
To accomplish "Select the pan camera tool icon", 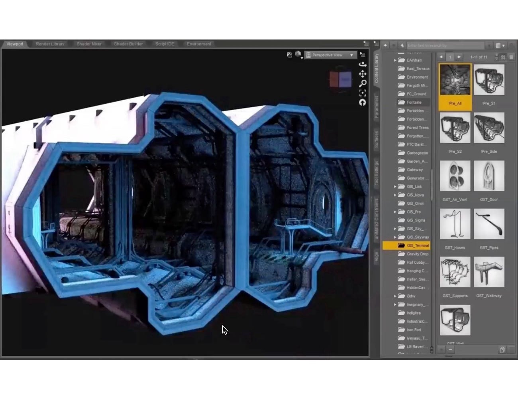I will tap(363, 74).
